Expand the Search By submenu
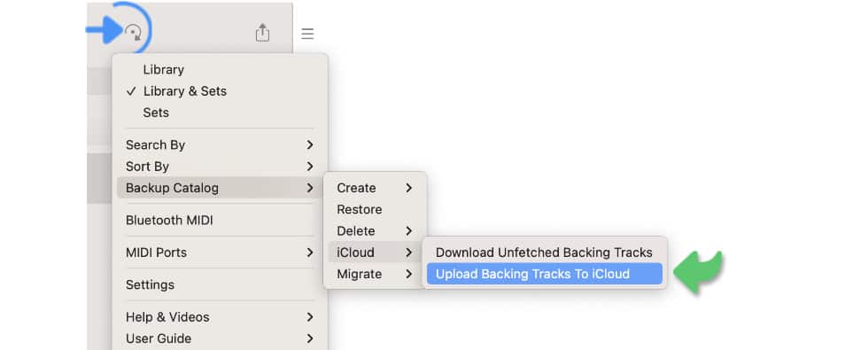Image resolution: width=853 pixels, height=350 pixels. tap(220, 144)
